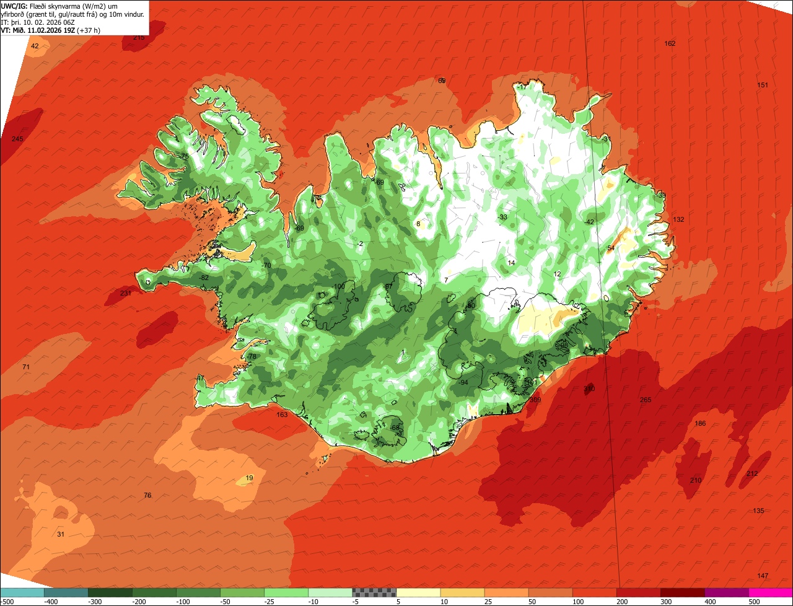Image resolution: width=793 pixels, height=606 pixels.
Task: Click the '-500' legend label
Action: click(7, 602)
